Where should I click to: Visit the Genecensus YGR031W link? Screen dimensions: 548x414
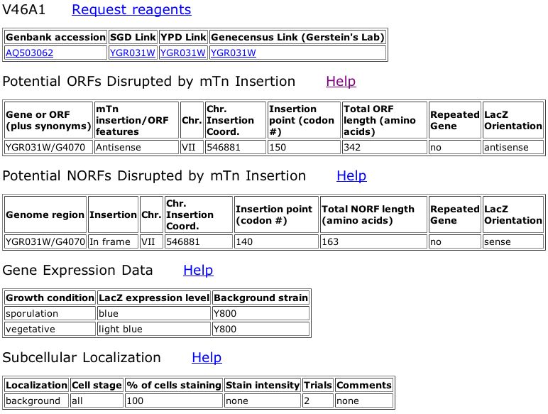click(233, 53)
